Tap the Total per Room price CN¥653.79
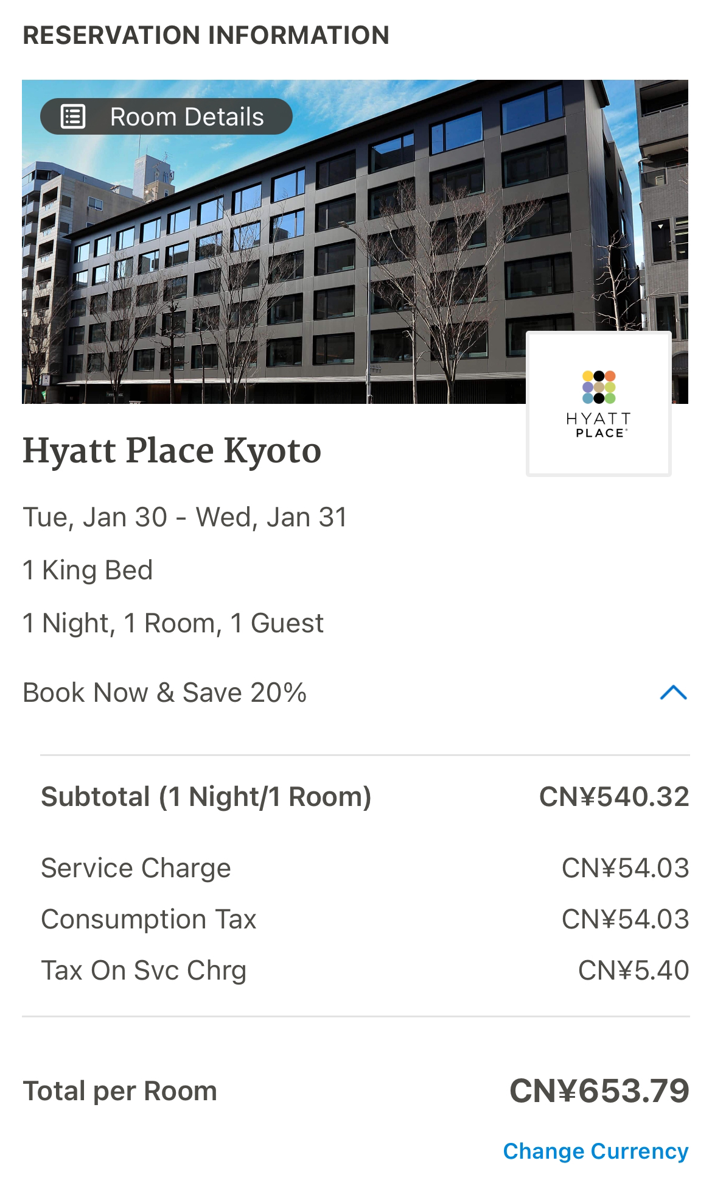 599,1090
